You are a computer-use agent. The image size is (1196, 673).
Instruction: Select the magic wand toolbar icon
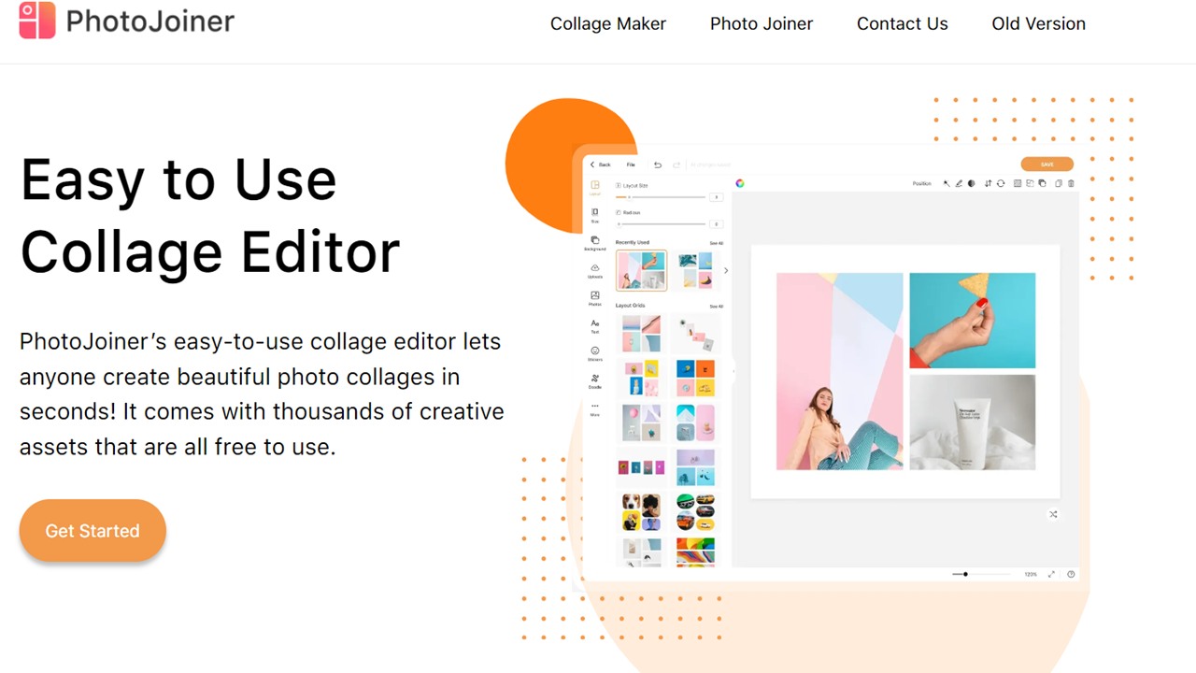coord(947,183)
